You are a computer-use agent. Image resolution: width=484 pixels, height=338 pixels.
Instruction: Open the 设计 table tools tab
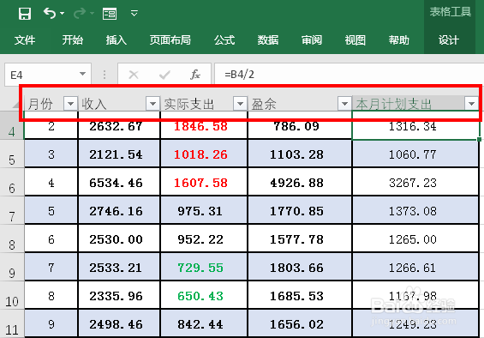449,40
